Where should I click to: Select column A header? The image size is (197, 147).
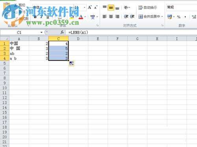19,38
